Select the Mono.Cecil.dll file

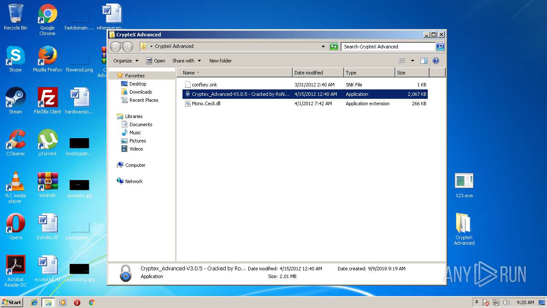(x=305, y=104)
